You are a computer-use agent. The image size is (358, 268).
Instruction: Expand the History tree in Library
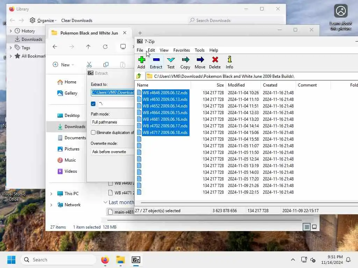pyautogui.click(x=10, y=31)
